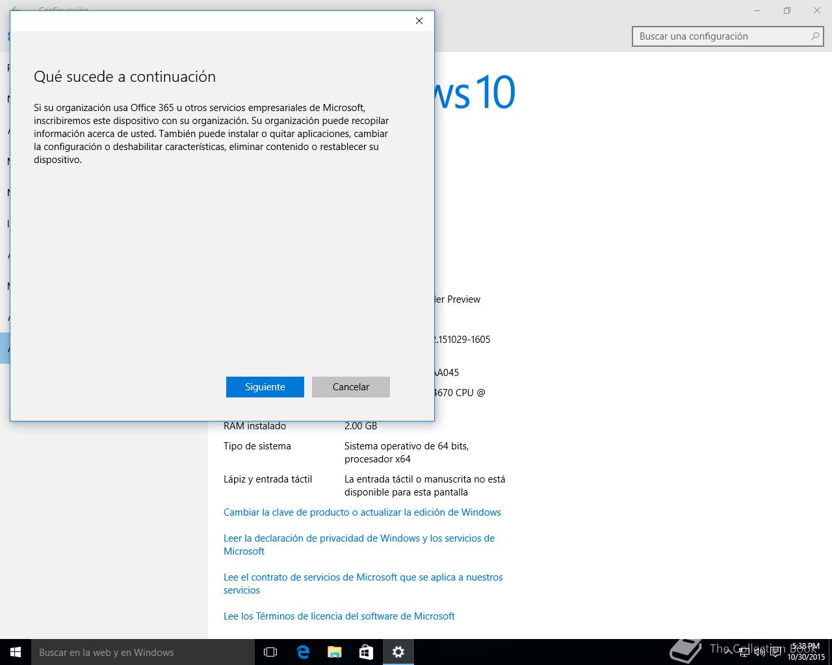This screenshot has height=665, width=832.
Task: Click 'Sistema operativo de 64 bits' value
Action: (406, 453)
